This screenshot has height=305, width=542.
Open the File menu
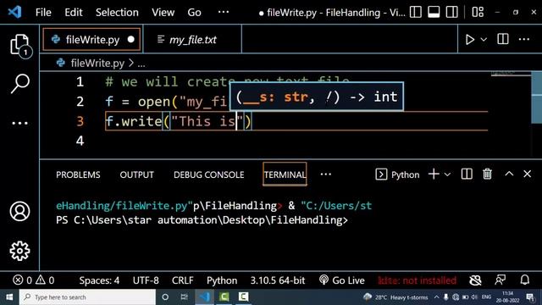[43, 13]
